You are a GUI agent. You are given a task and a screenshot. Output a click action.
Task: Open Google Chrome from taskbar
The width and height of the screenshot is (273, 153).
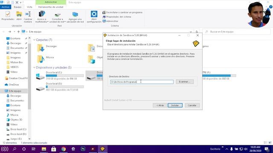[x=64, y=149]
